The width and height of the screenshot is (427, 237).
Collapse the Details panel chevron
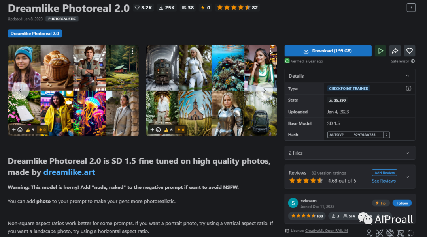[x=407, y=76]
